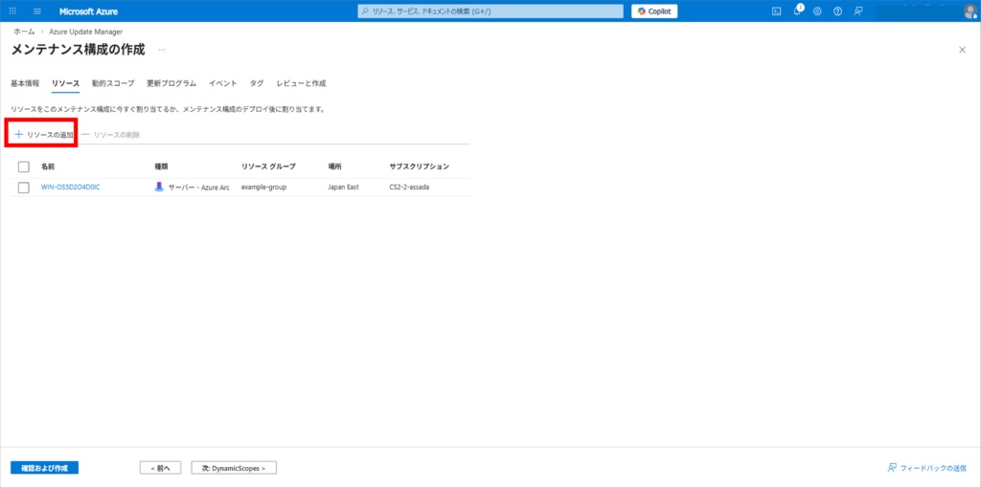981x488 pixels.
Task: Click the header feedback icon
Action: 858,11
